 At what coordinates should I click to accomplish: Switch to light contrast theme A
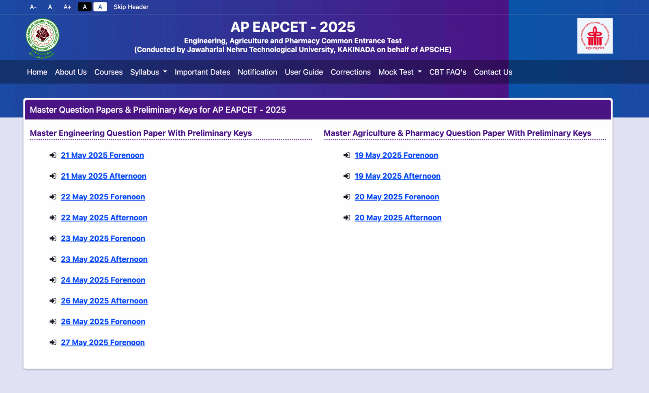click(100, 7)
